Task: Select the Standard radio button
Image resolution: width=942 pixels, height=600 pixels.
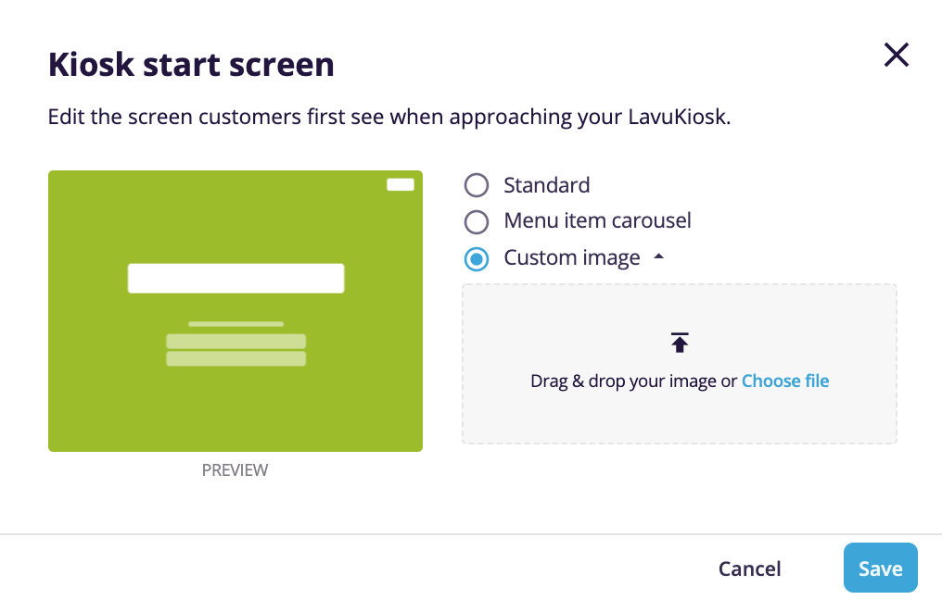Action: (x=476, y=185)
